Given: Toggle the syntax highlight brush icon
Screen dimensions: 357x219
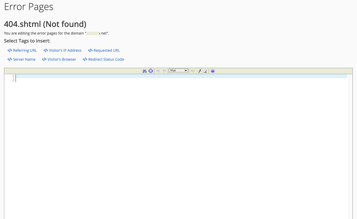Looking at the screenshot, I should tap(199, 71).
